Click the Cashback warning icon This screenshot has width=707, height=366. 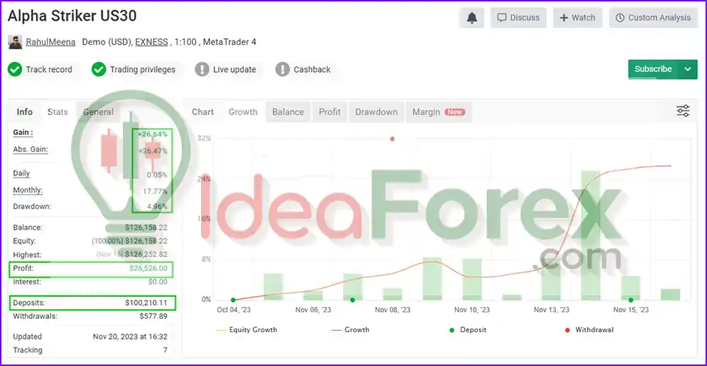(x=282, y=69)
